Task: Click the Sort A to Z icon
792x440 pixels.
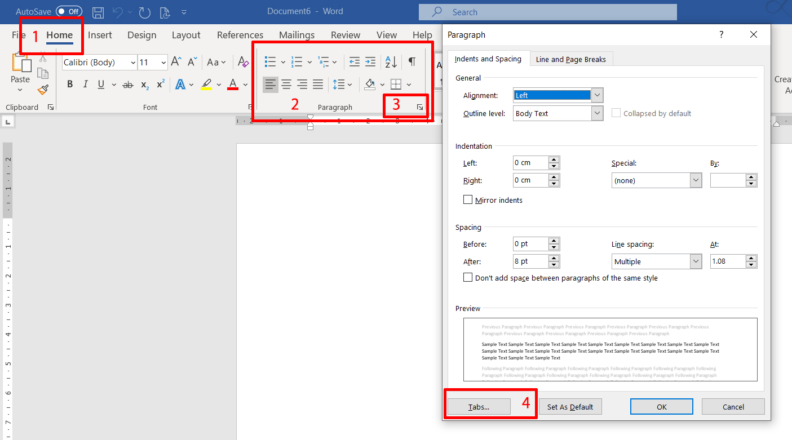Action: (x=391, y=62)
